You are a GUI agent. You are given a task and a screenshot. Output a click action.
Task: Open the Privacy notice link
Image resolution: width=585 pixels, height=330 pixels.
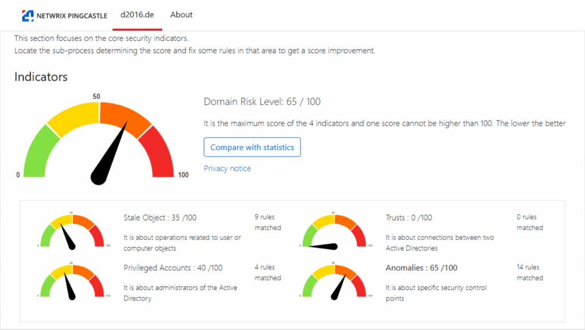(x=227, y=168)
